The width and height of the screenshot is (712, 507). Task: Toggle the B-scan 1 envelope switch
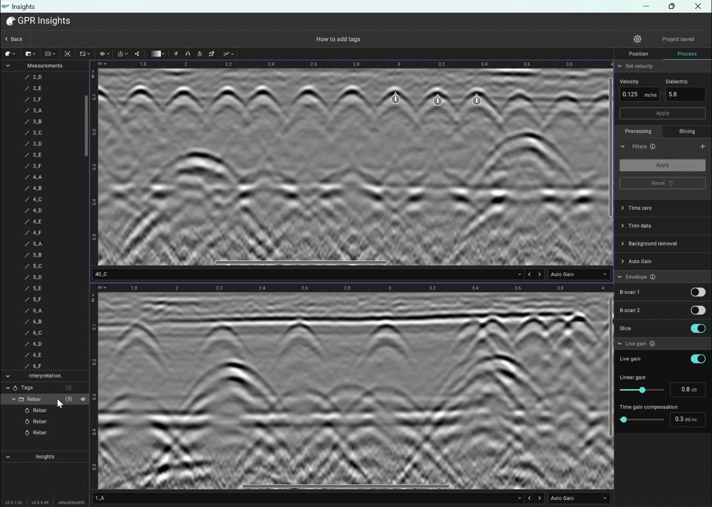click(697, 292)
